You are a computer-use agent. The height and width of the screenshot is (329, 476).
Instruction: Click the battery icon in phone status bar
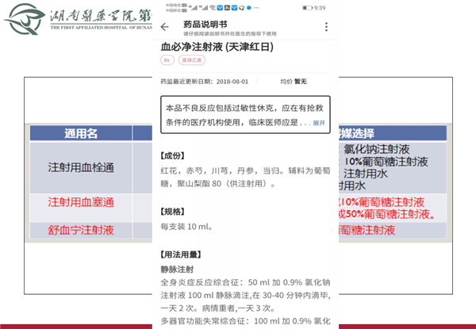click(x=307, y=8)
